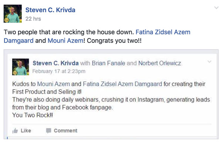The height and width of the screenshot is (143, 222).
Task: Open the Fatina Zidsel Azem tag in the top post
Action: (163, 32)
